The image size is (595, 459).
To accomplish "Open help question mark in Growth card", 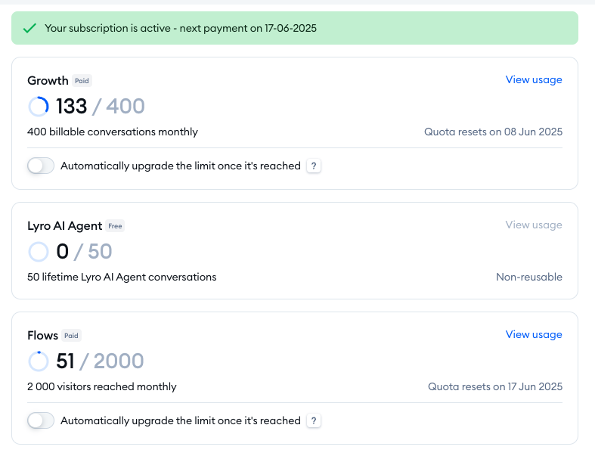I will pyautogui.click(x=314, y=166).
